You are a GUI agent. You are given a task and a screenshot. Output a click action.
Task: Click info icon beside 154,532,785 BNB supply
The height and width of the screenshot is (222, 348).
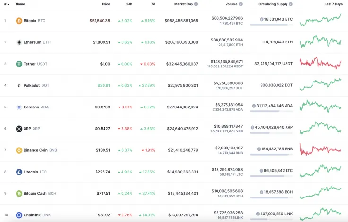[x=259, y=149]
